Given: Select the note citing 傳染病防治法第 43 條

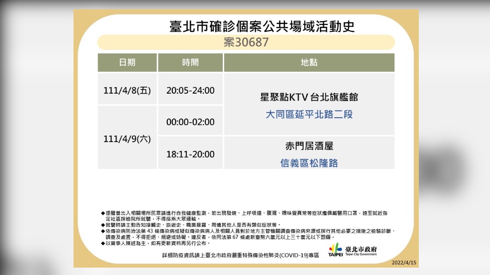Looking at the screenshot, I should coord(249,234).
